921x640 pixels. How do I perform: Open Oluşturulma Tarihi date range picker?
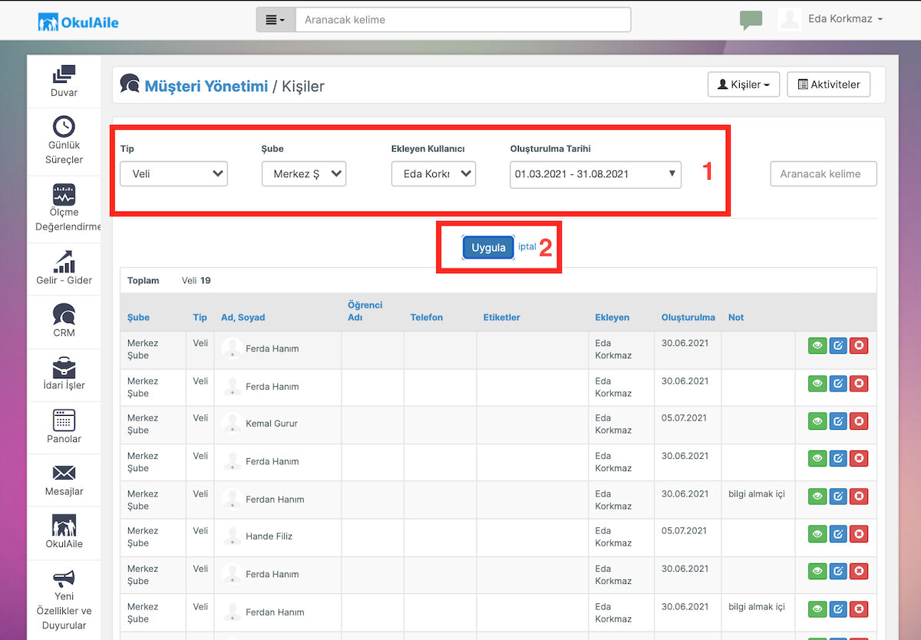coord(596,173)
